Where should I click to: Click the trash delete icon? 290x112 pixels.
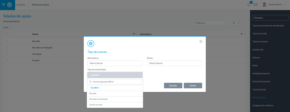click(234, 23)
